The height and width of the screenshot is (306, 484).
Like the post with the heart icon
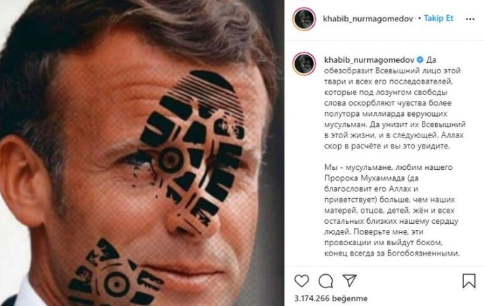(301, 280)
